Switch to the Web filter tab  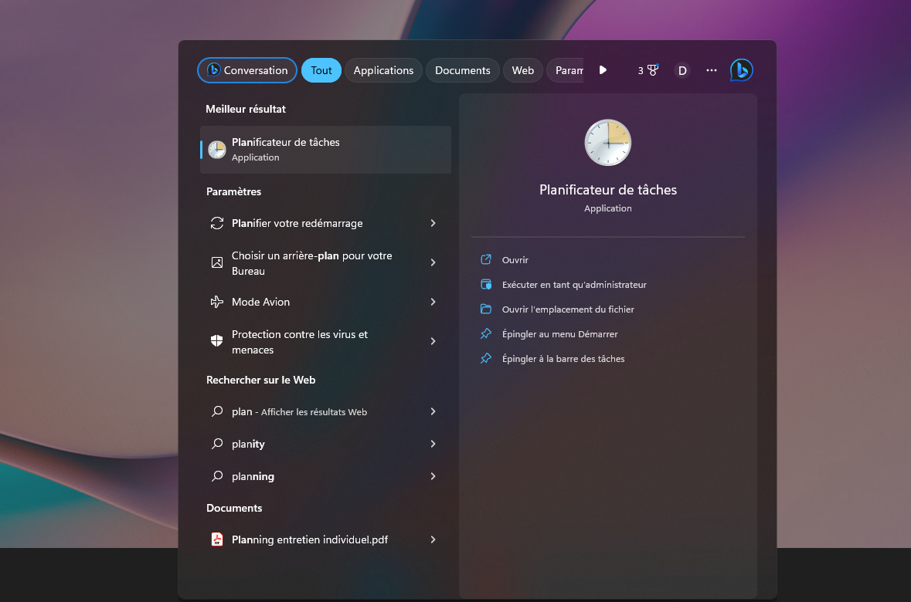point(523,70)
